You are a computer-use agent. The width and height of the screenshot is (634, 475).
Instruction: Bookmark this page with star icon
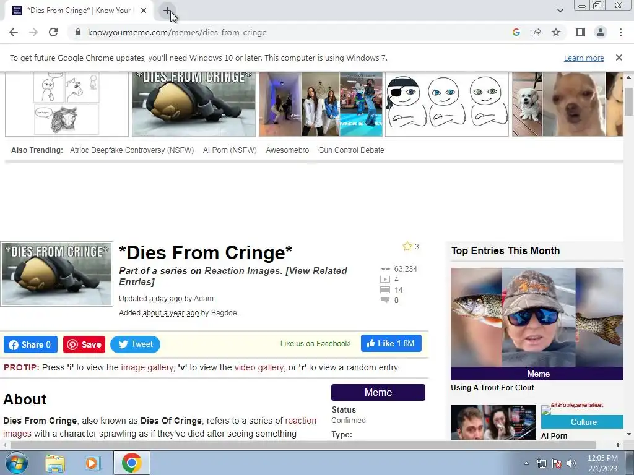pos(556,32)
